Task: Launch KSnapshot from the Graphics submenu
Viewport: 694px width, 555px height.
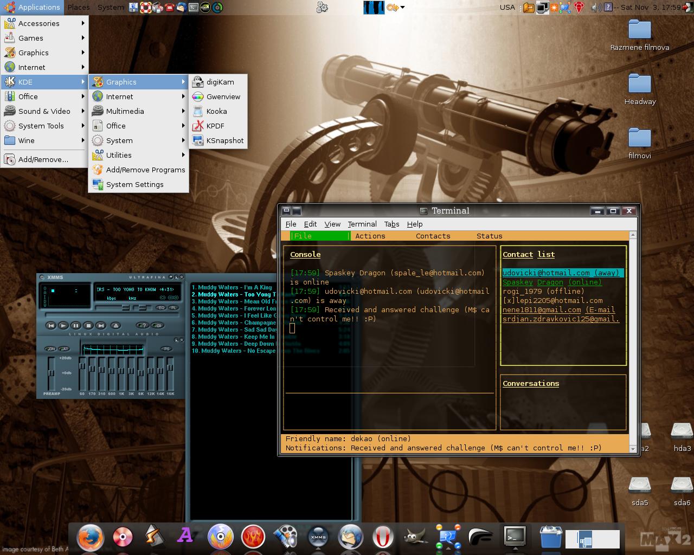Action: [x=224, y=140]
